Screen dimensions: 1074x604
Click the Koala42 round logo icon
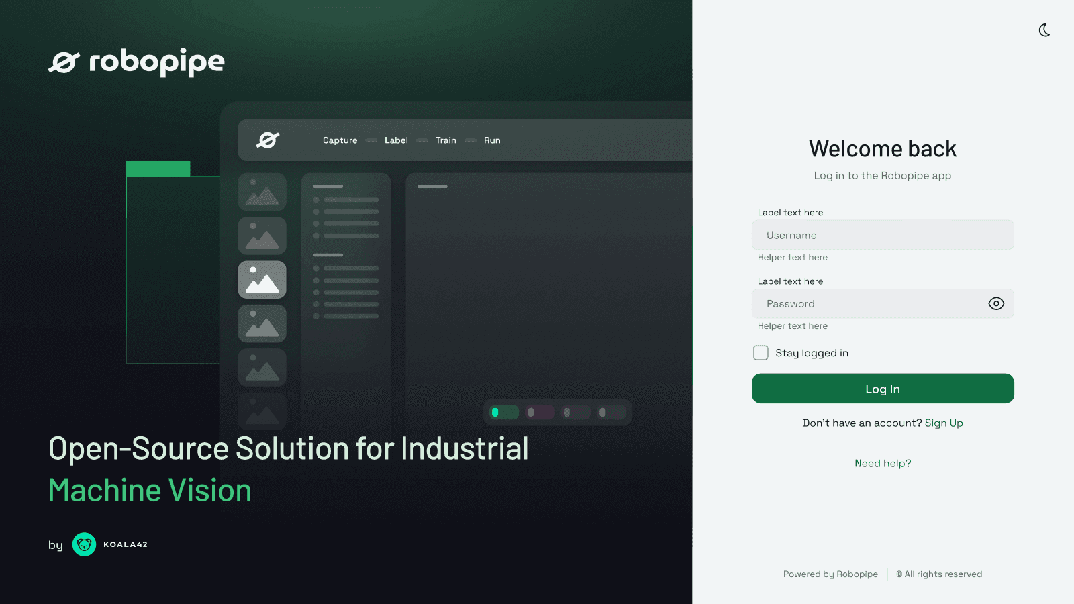click(x=84, y=544)
